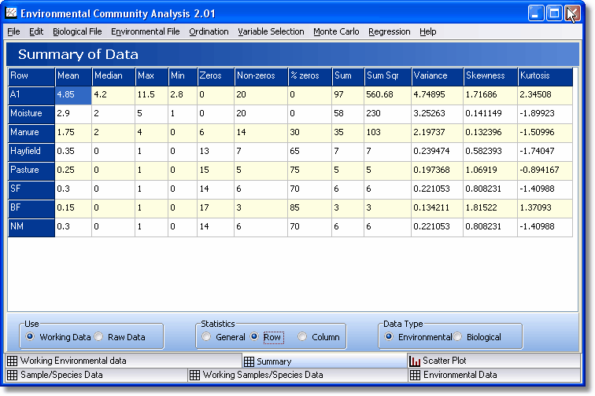Click BF's skewness value 1.81522

490,209
